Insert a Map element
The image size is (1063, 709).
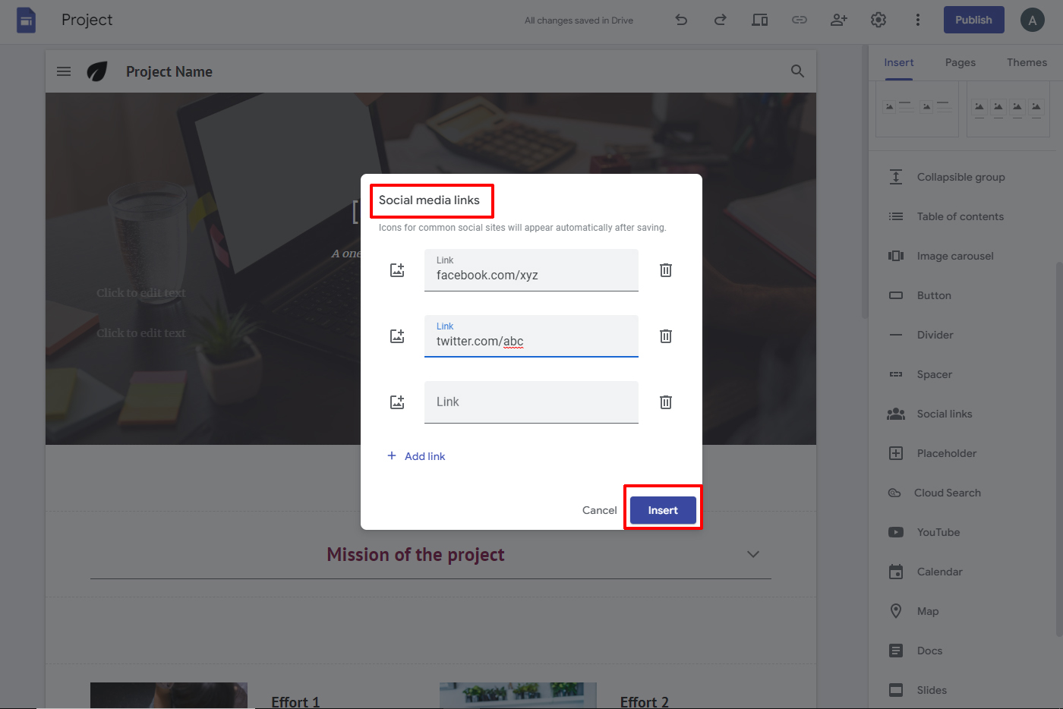927,611
